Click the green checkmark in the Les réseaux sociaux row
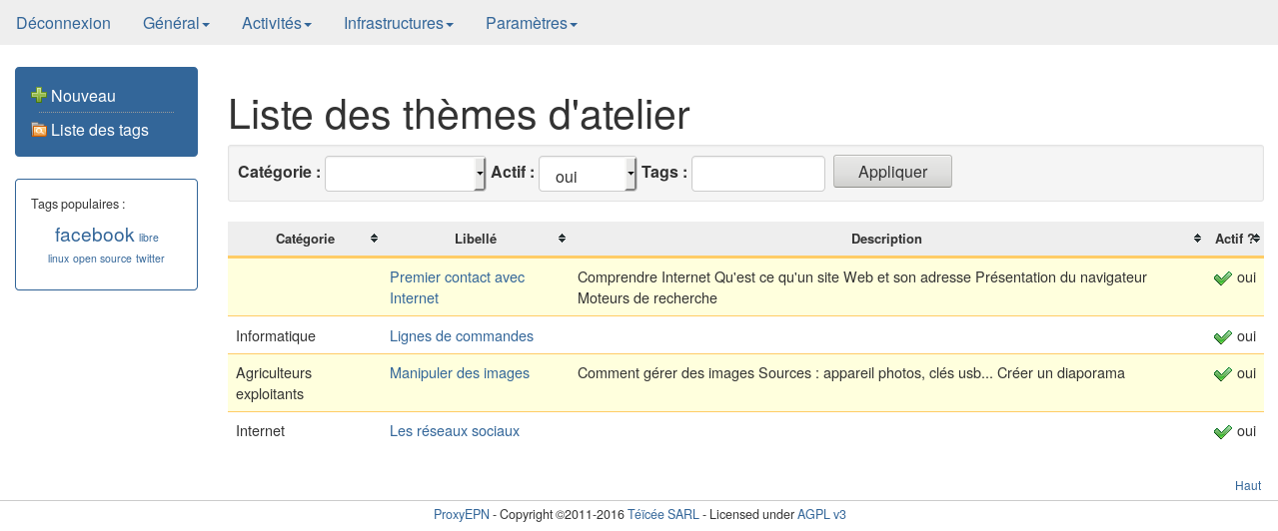Image resolution: width=1278 pixels, height=531 pixels. [x=1222, y=432]
